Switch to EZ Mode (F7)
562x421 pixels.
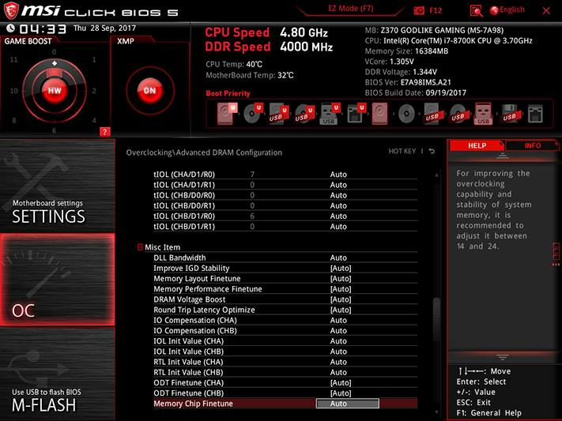tap(350, 9)
